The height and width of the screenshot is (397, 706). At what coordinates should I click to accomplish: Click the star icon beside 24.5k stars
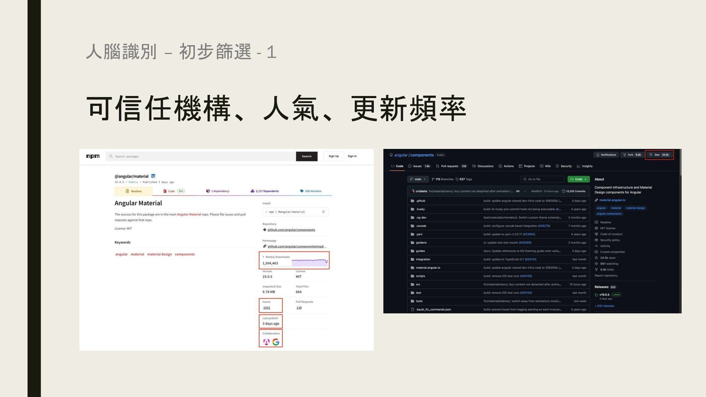point(596,258)
